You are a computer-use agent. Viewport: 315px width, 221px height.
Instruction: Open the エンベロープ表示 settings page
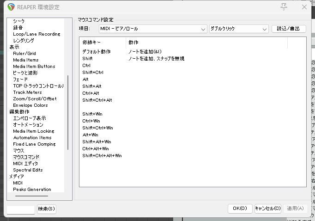[30, 118]
